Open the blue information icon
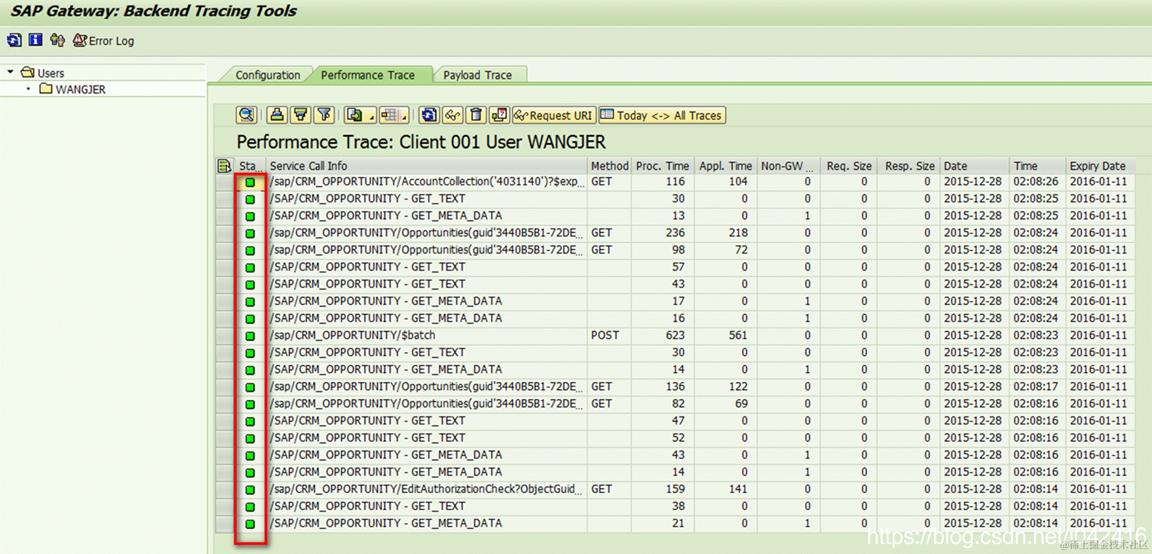Image resolution: width=1152 pixels, height=554 pixels. [35, 40]
